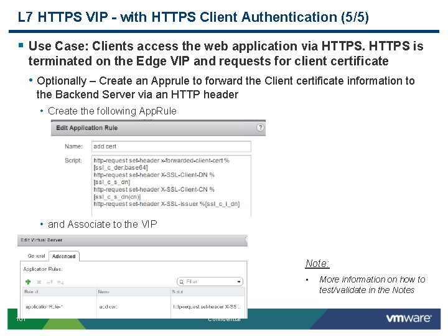Switch to the General tab
Screen dimensions: 448x336
[36, 256]
